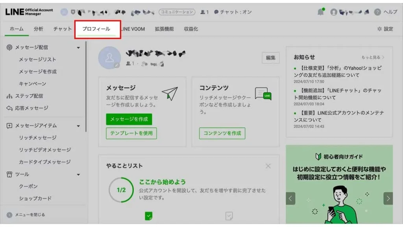403x227 pixels.
Task: Select the ステップ配信 icon in sidebar
Action: (9, 96)
